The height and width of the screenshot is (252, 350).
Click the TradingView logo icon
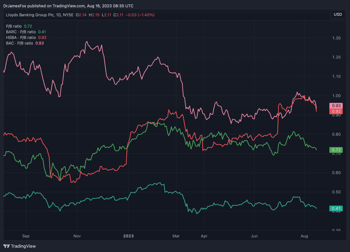click(6, 246)
